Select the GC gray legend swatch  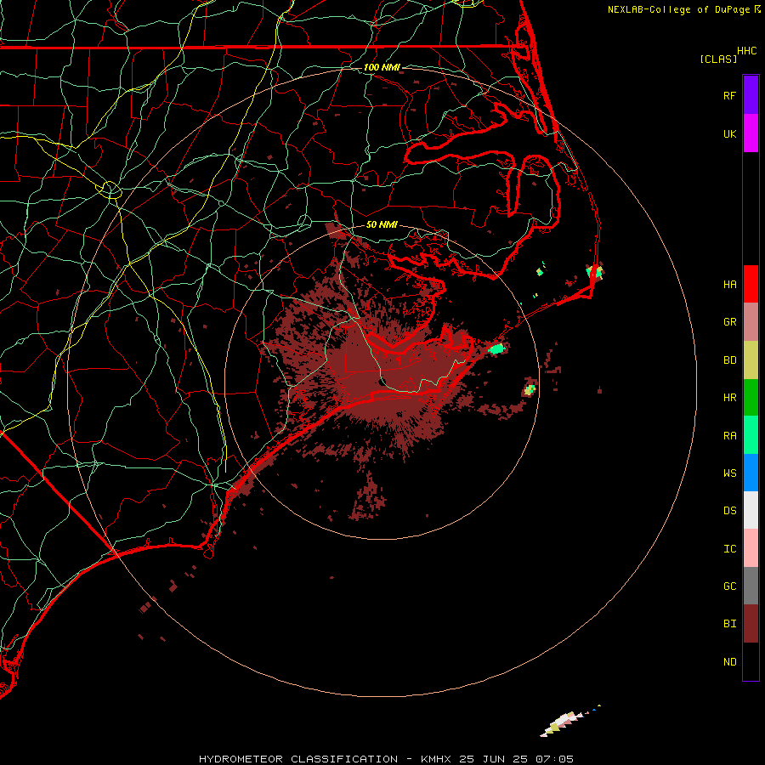751,586
